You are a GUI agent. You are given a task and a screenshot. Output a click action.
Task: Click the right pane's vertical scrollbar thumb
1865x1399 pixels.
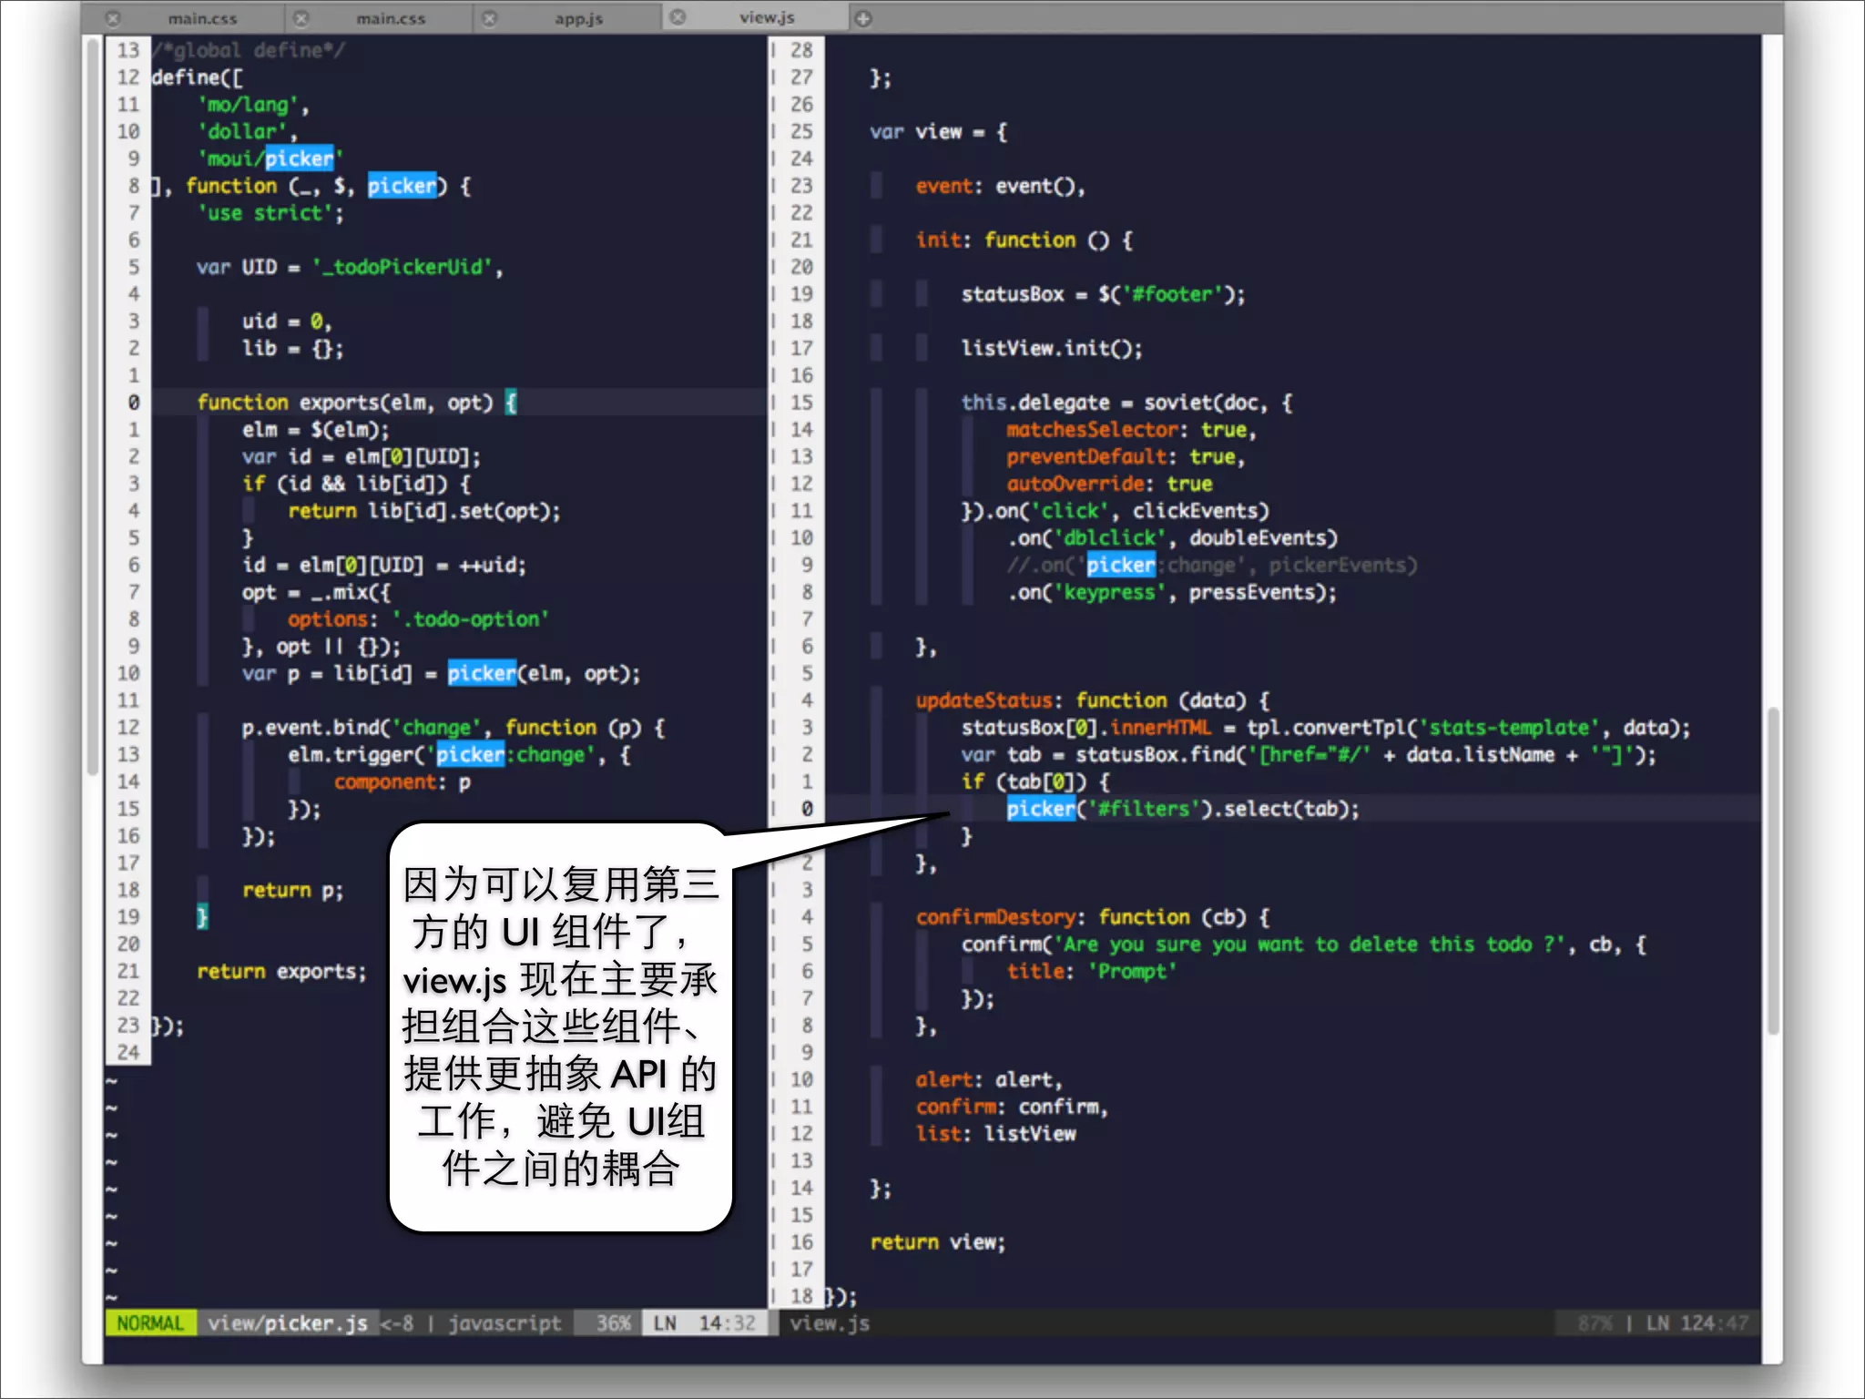coord(1773,870)
